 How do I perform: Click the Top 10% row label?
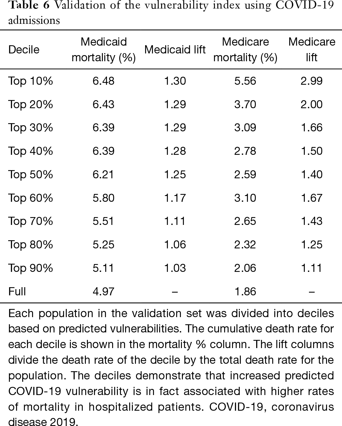click(31, 81)
